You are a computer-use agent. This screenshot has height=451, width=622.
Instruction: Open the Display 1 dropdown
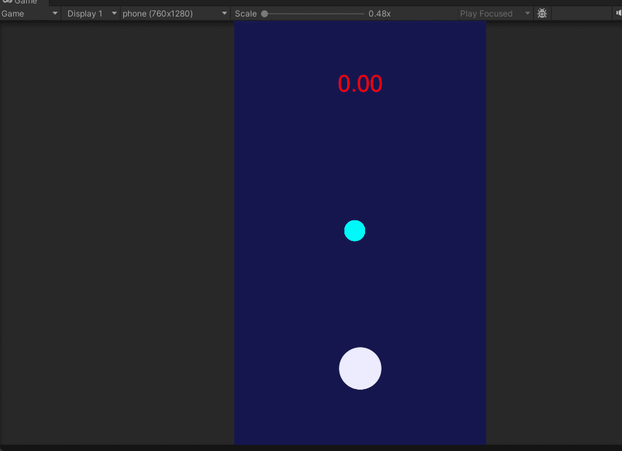coord(91,14)
